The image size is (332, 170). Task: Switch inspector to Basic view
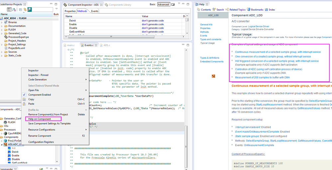pos(153,5)
